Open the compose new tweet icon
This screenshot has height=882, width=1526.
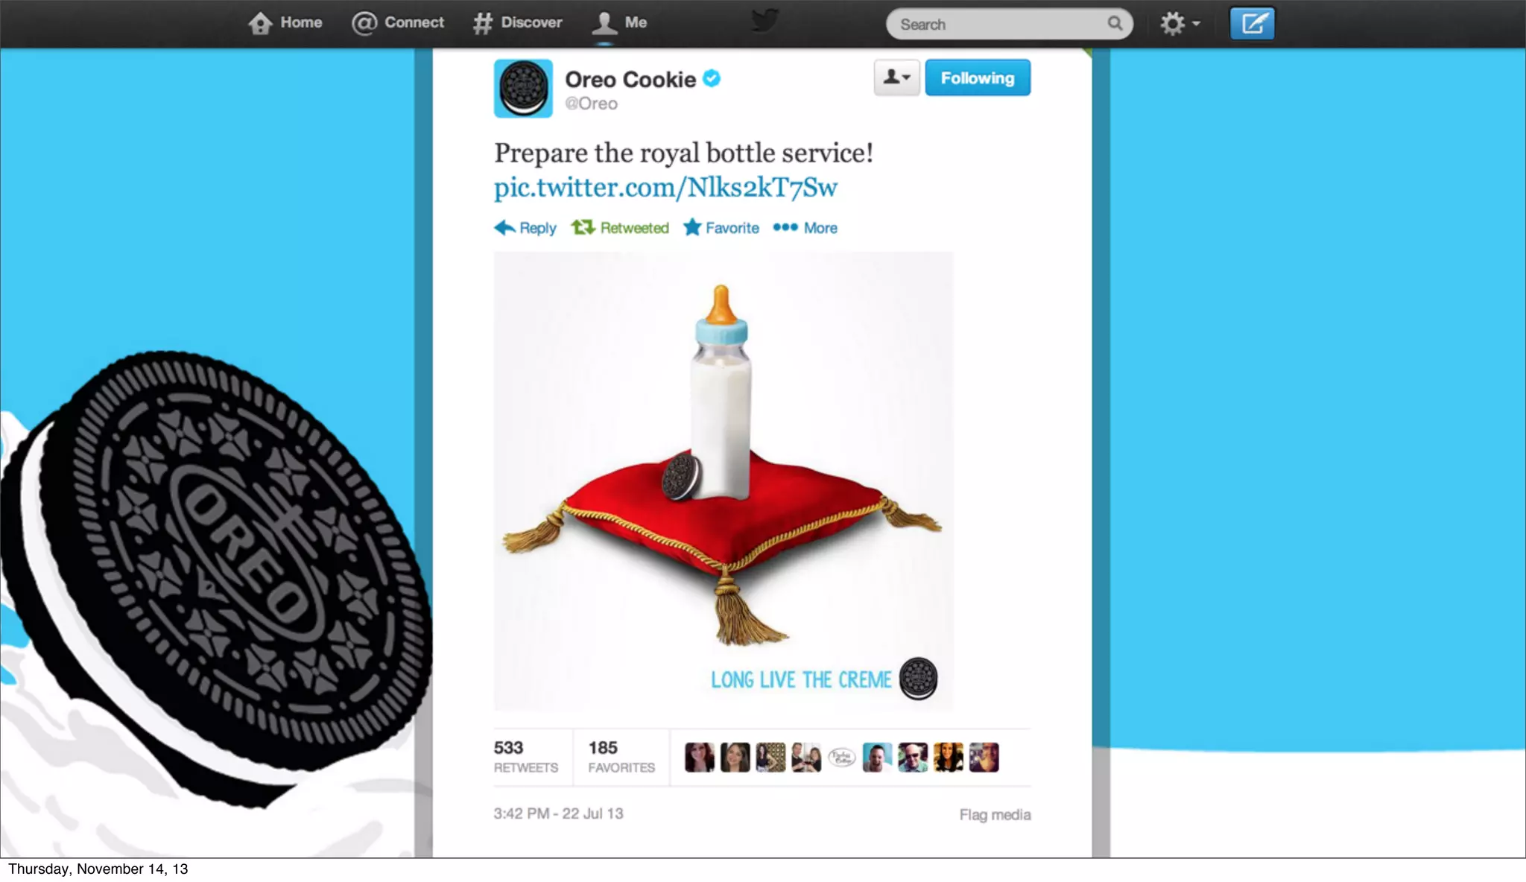point(1252,24)
